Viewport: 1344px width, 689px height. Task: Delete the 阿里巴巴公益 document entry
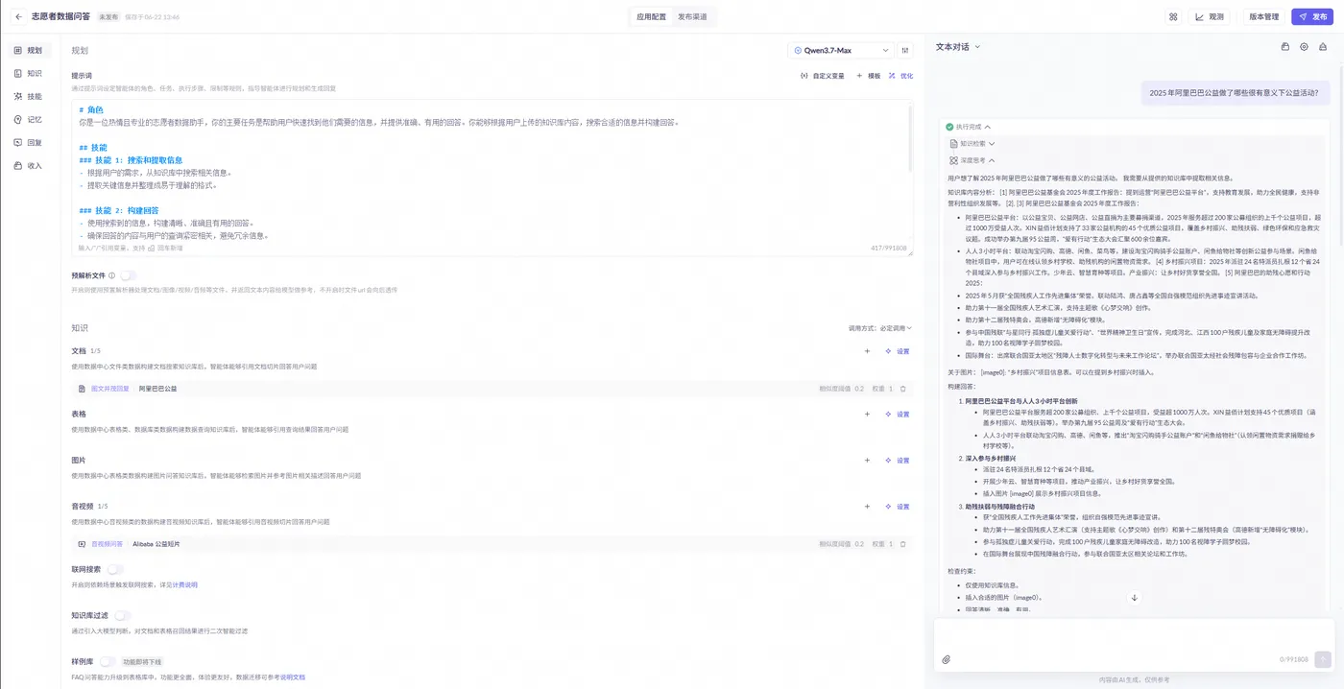[902, 389]
